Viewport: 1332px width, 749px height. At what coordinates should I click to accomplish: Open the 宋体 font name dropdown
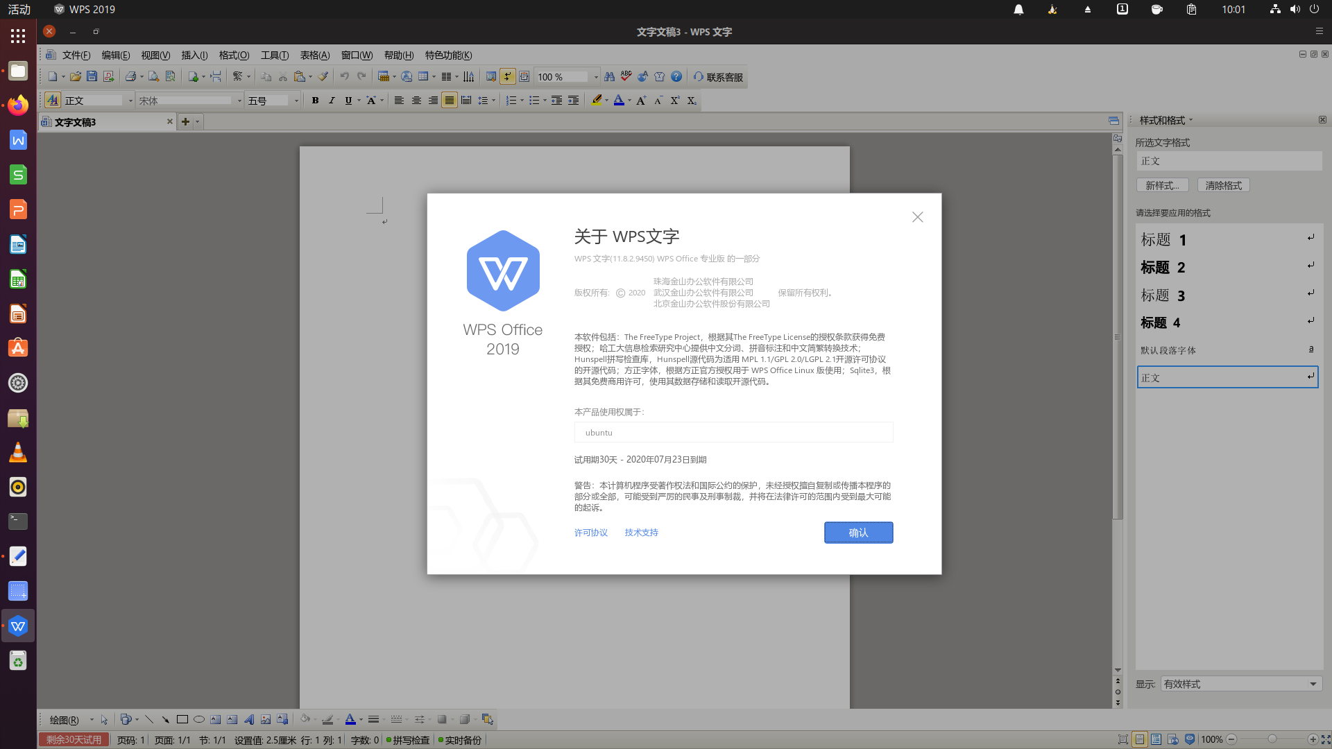point(239,101)
